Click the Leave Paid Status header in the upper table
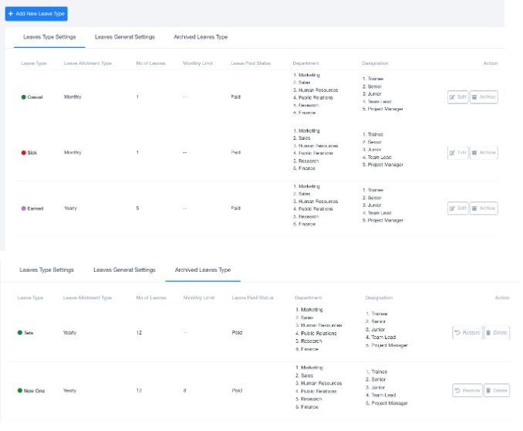The width and height of the screenshot is (523, 431). coord(251,63)
